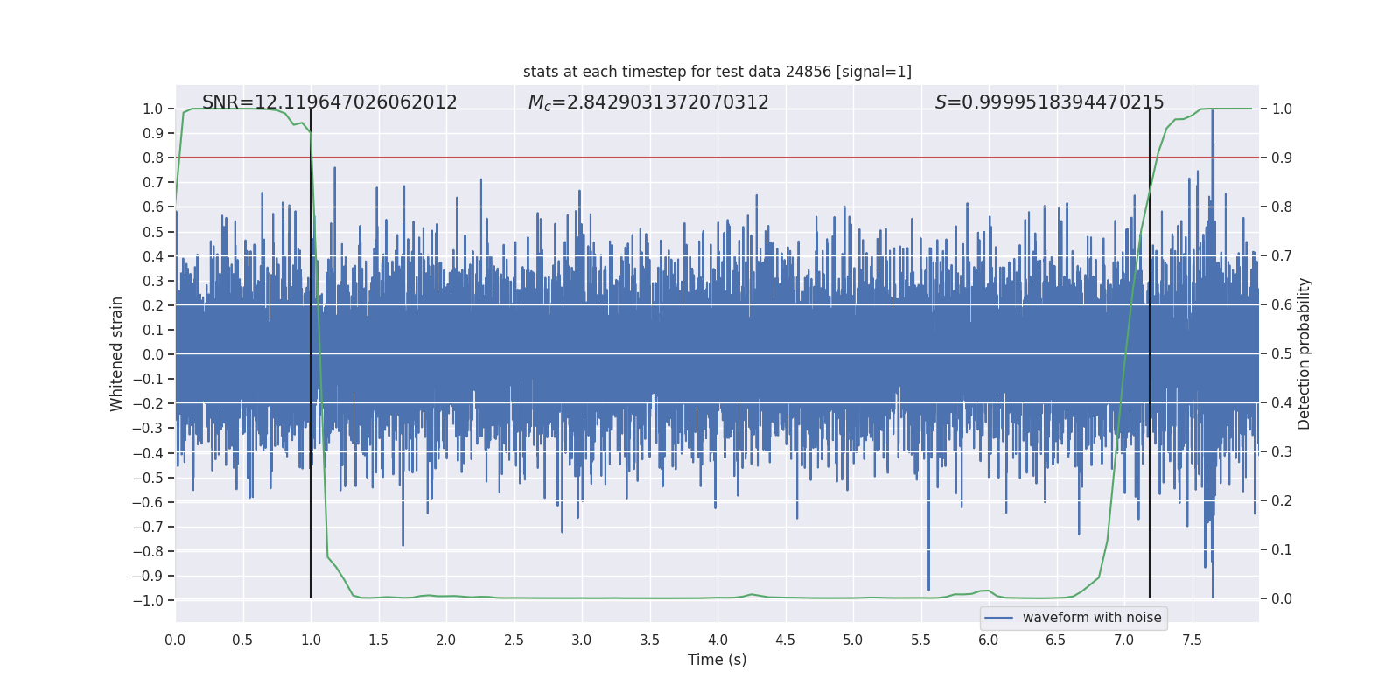The width and height of the screenshot is (1400, 700).
Task: Click the 6.5 time axis tick label
Action: pos(1056,640)
